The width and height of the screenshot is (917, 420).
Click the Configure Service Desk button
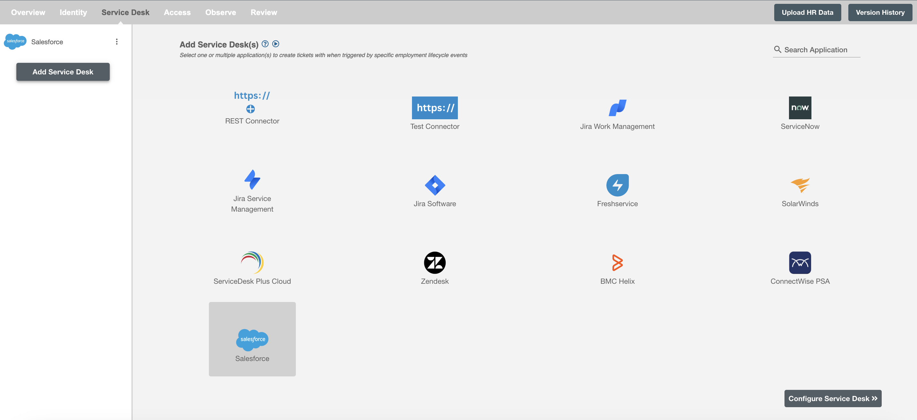click(832, 399)
